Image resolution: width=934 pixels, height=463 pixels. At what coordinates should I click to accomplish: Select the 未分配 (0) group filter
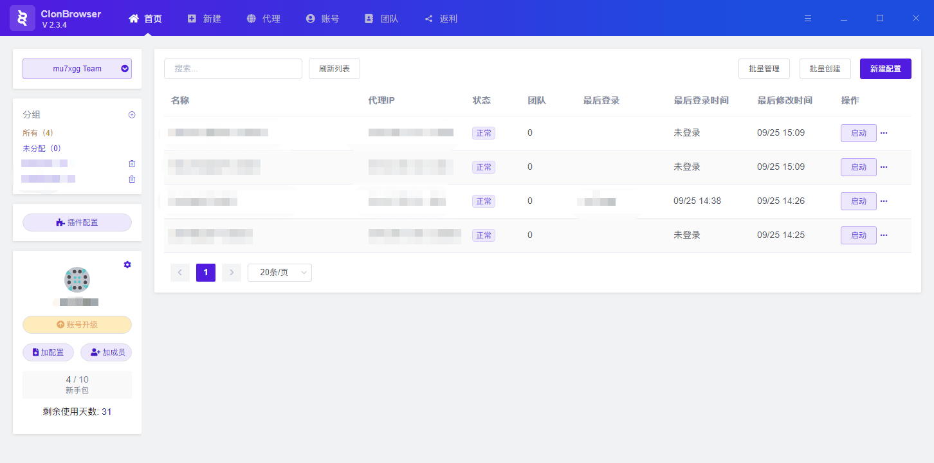point(41,148)
